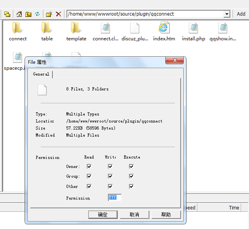
Task: Click the home directory toolbar icon
Action: (x=19, y=14)
